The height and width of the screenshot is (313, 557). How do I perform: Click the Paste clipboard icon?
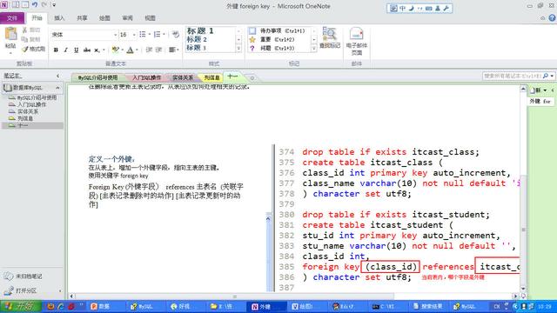10,34
